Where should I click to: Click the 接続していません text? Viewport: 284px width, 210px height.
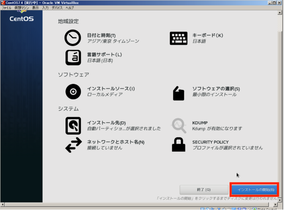(x=105, y=148)
